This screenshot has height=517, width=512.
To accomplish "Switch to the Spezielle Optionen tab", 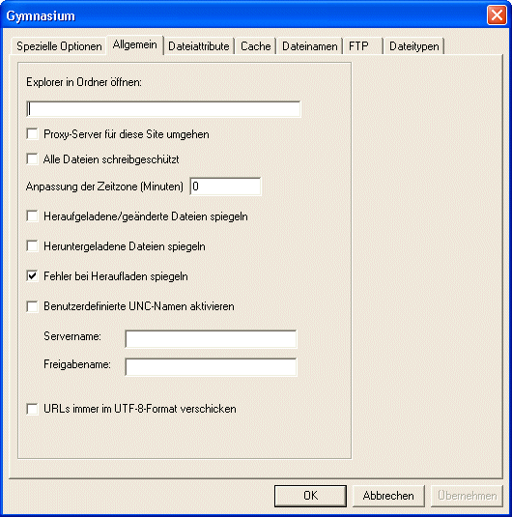I will pyautogui.click(x=59, y=46).
